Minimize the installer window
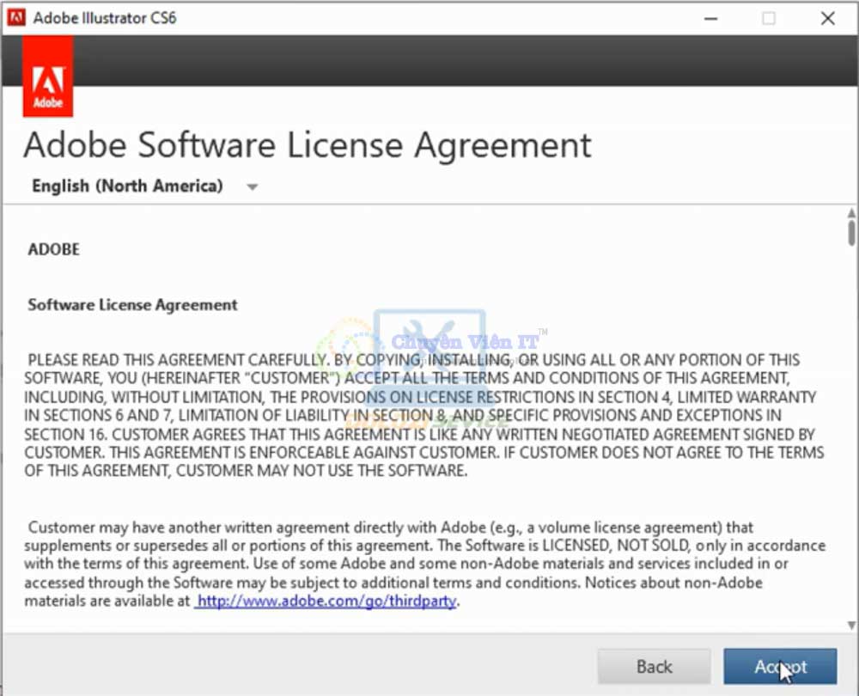 click(710, 18)
